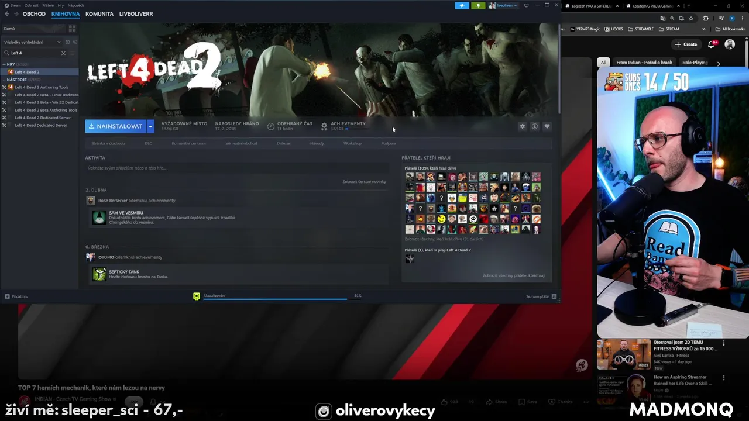749x421 pixels.
Task: Click the green download status icon
Action: [197, 296]
